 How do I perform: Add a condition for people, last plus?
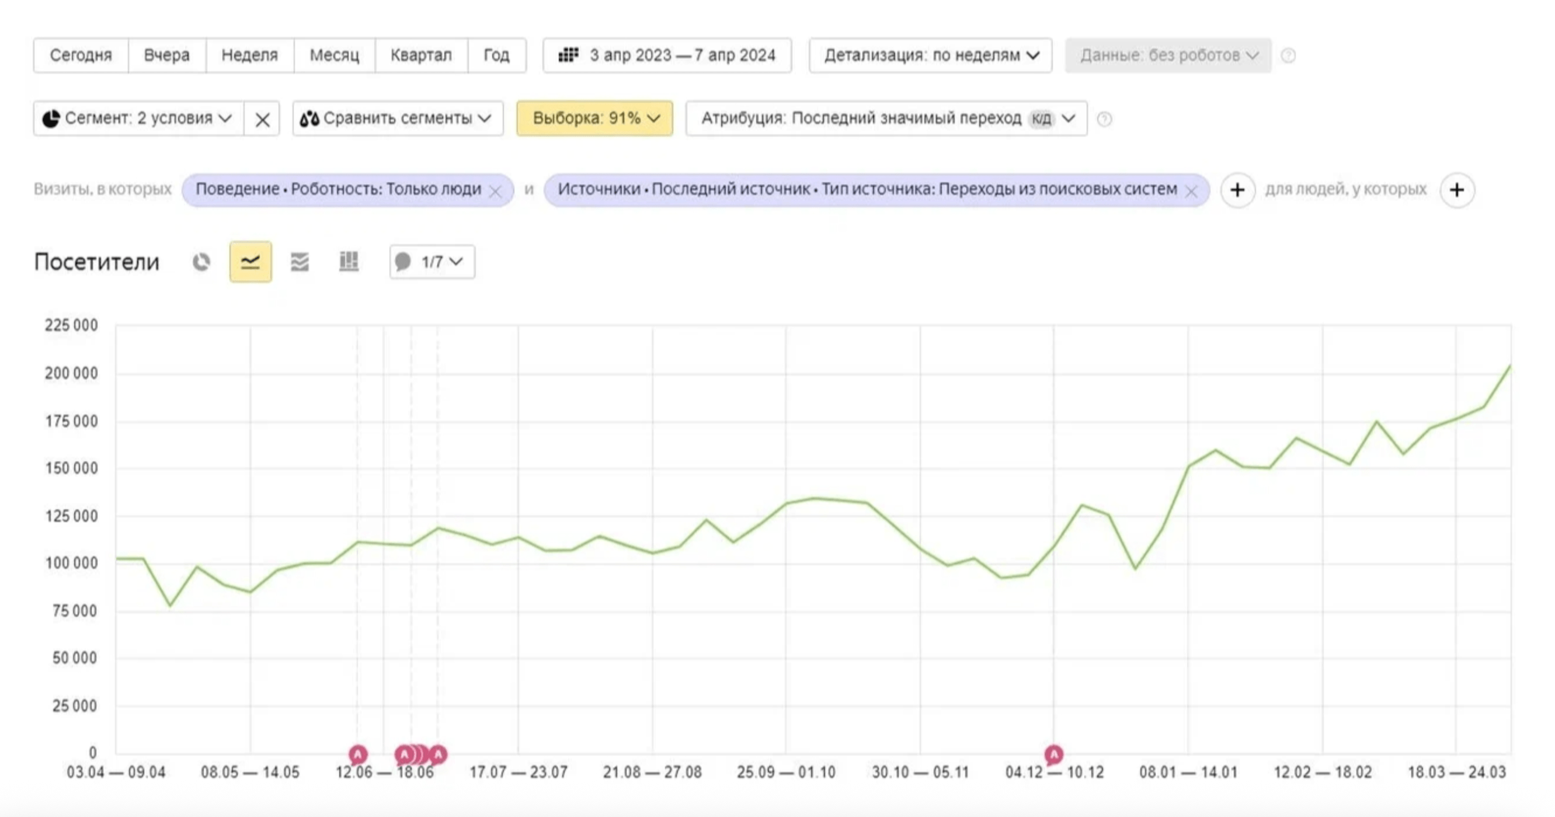pyautogui.click(x=1456, y=190)
